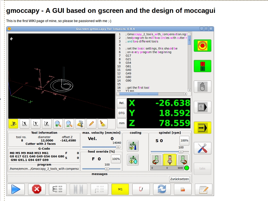Click the window menu icon in title bar
This screenshot has width=268, height=201.
[9, 29]
